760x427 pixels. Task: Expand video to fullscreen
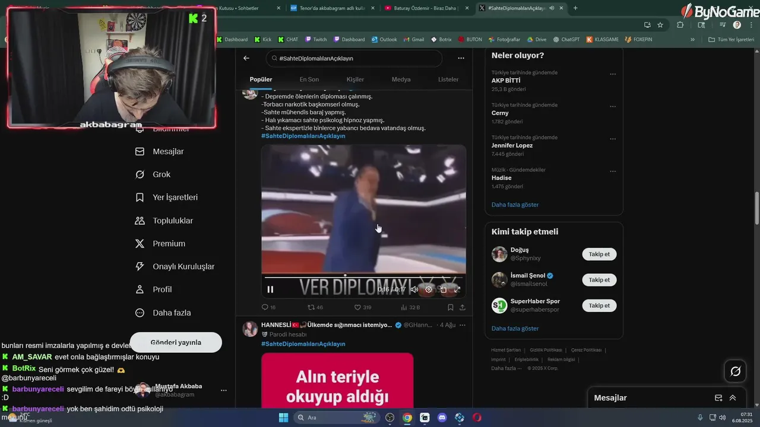pyautogui.click(x=457, y=289)
